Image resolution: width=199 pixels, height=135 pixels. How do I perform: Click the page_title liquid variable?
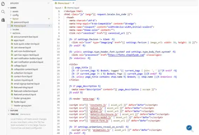81,68
